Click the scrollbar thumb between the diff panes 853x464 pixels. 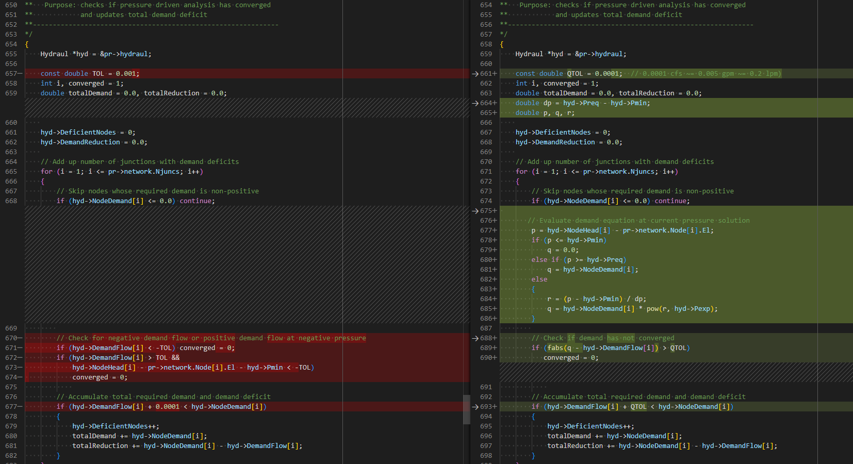tap(467, 409)
